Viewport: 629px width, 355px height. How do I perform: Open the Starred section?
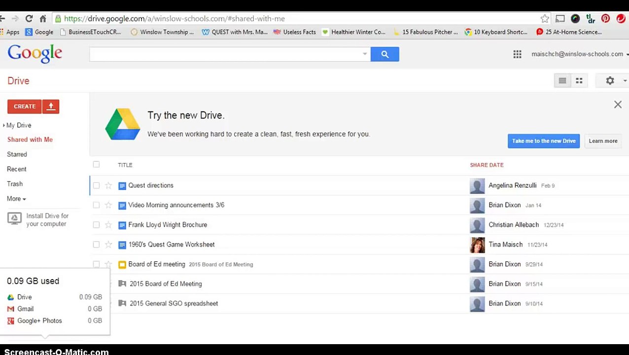click(x=17, y=154)
